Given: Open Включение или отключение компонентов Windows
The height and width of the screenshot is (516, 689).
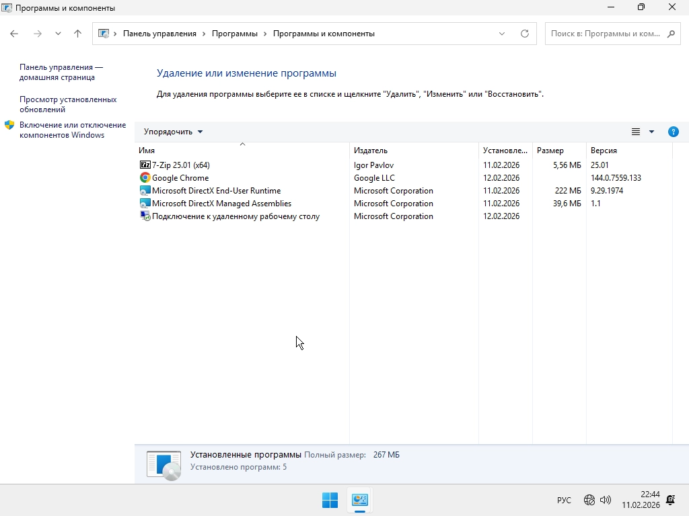Looking at the screenshot, I should [73, 130].
